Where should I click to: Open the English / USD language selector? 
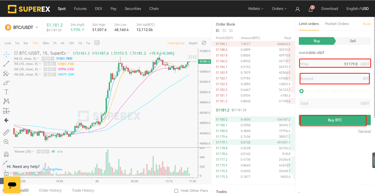click(x=358, y=9)
